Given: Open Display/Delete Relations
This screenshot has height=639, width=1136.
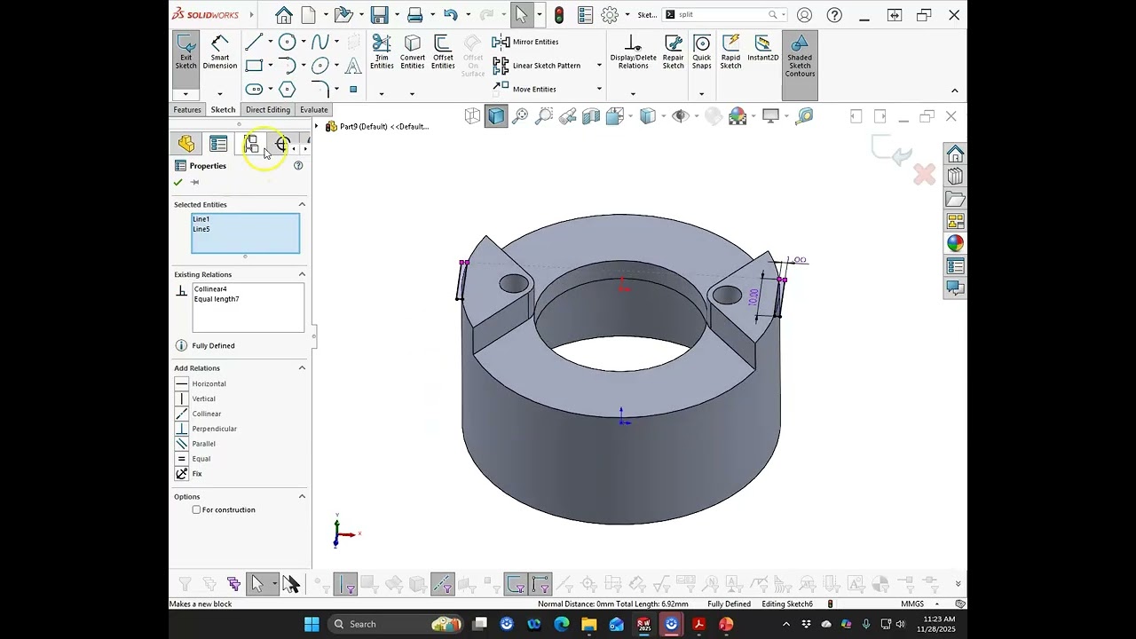Looking at the screenshot, I should [x=633, y=52].
